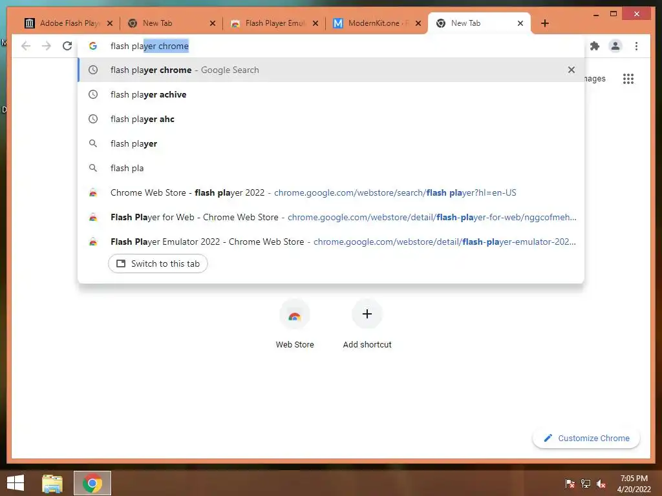Click the Google icon in the address bar
The height and width of the screenshot is (496, 662).
click(93, 46)
